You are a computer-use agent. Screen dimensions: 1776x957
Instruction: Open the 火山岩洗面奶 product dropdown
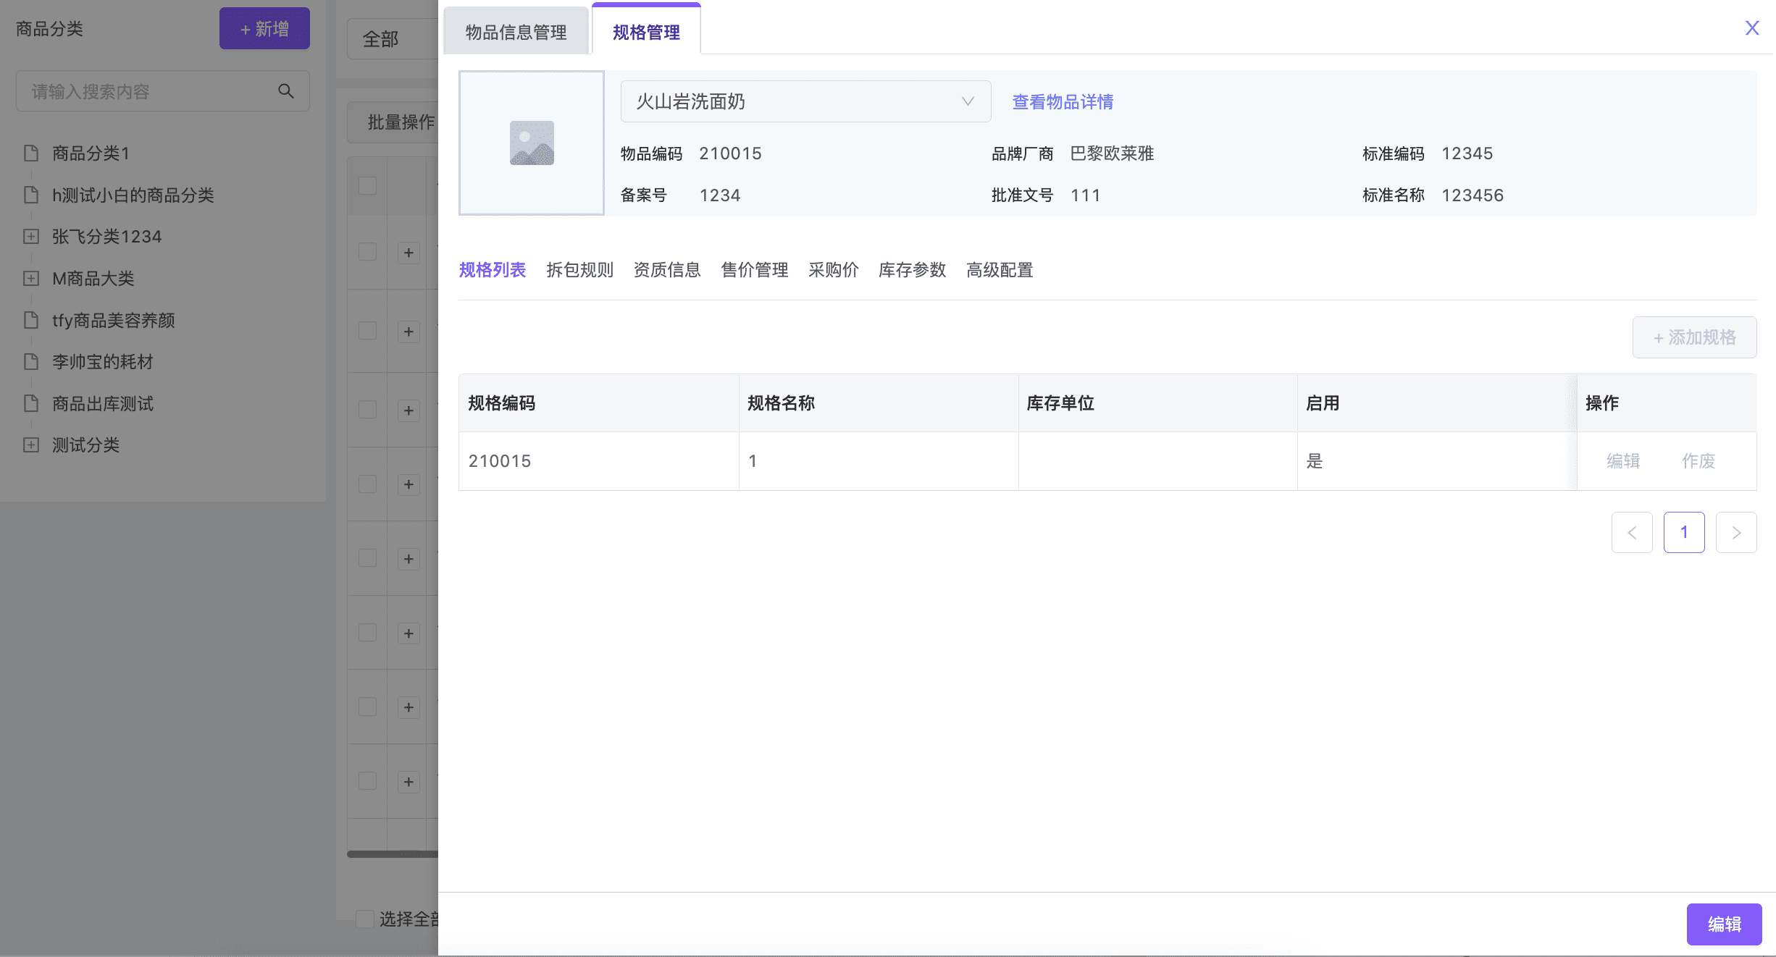click(805, 101)
